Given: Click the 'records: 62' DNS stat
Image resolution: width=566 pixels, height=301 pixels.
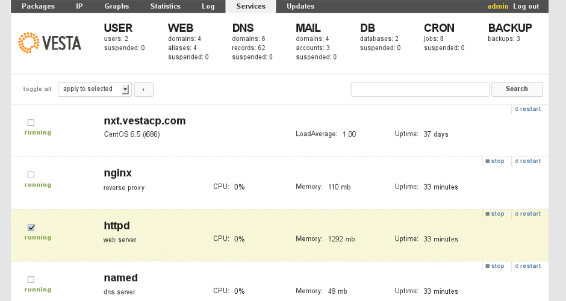Looking at the screenshot, I should 249,48.
